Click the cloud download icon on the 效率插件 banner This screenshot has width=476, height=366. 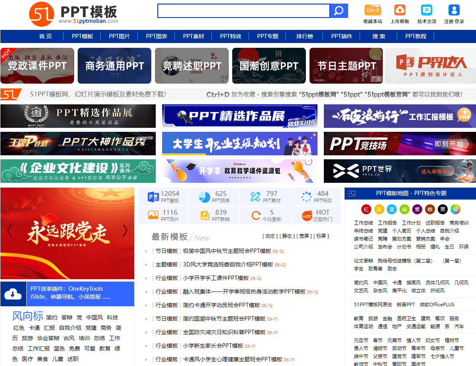pyautogui.click(x=13, y=294)
